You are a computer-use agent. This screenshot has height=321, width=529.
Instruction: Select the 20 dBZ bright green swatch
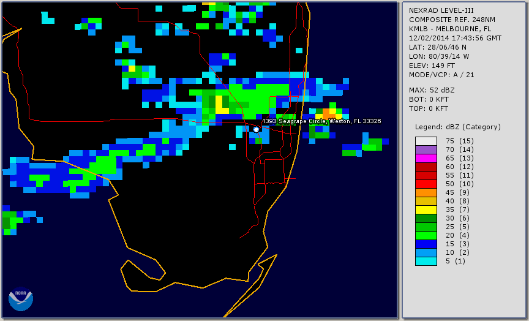(x=426, y=235)
